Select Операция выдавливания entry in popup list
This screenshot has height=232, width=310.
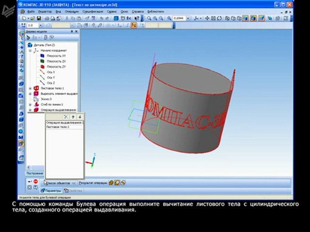coord(65,123)
